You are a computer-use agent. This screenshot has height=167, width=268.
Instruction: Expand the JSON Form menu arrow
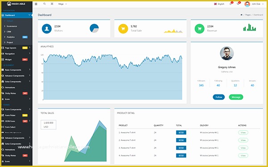(x=29, y=121)
